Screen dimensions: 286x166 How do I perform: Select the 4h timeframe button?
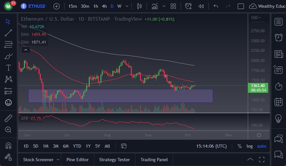click(104, 6)
